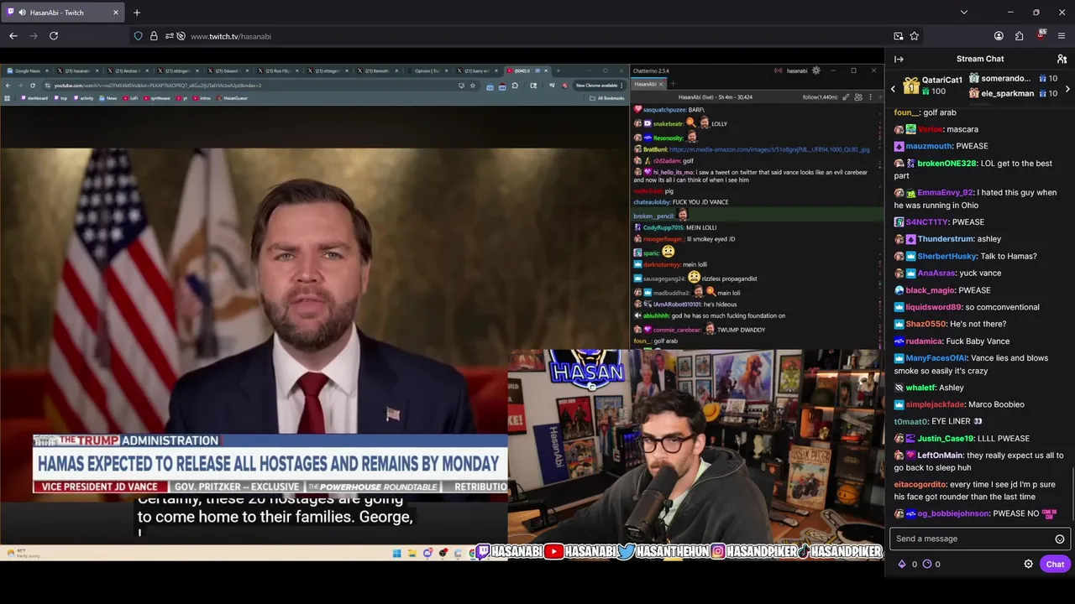Open the extensions puzzle icon

tap(1019, 36)
